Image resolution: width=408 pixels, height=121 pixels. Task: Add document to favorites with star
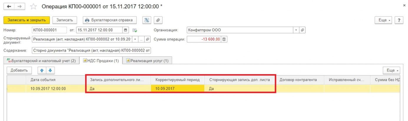33,6
